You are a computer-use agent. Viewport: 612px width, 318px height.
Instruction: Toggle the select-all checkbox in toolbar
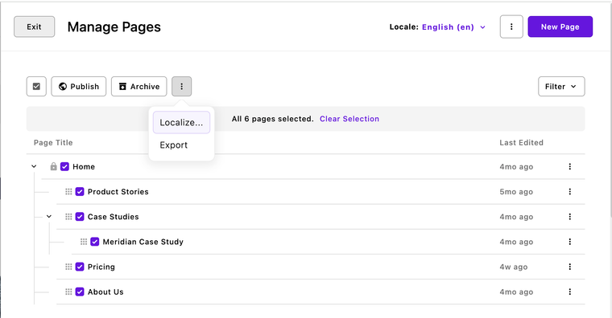click(x=36, y=87)
